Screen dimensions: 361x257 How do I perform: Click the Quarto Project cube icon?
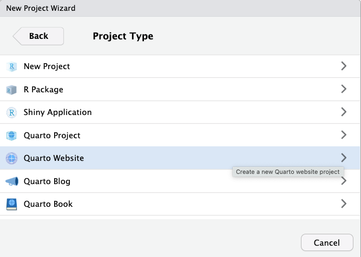pos(11,136)
